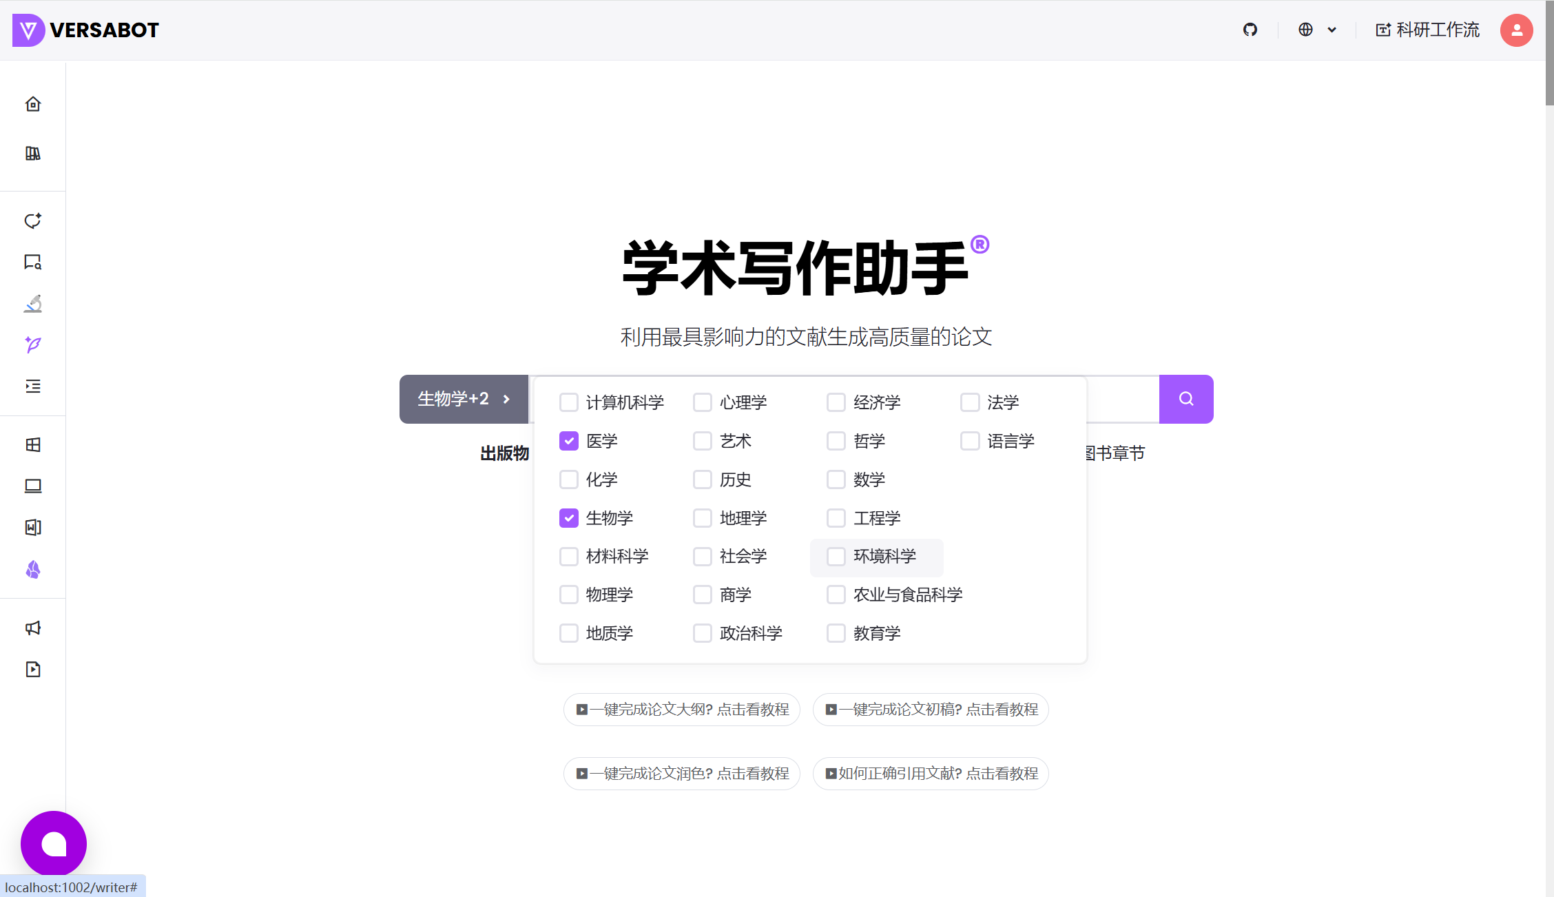Viewport: 1554px width, 897px height.
Task: Switch to the 出版物 tab
Action: coord(504,453)
